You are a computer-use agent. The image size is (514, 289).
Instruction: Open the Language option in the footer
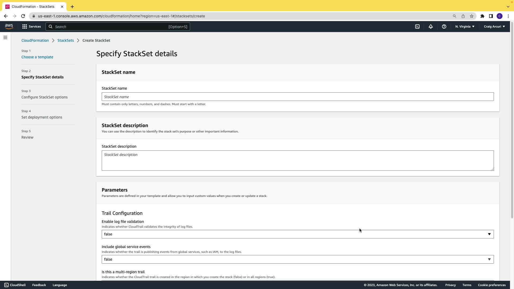pyautogui.click(x=60, y=285)
